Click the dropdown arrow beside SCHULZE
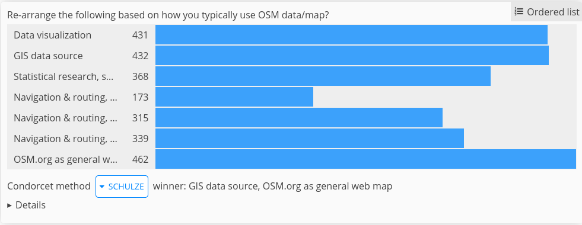Image resolution: width=582 pixels, height=225 pixels. [x=102, y=187]
